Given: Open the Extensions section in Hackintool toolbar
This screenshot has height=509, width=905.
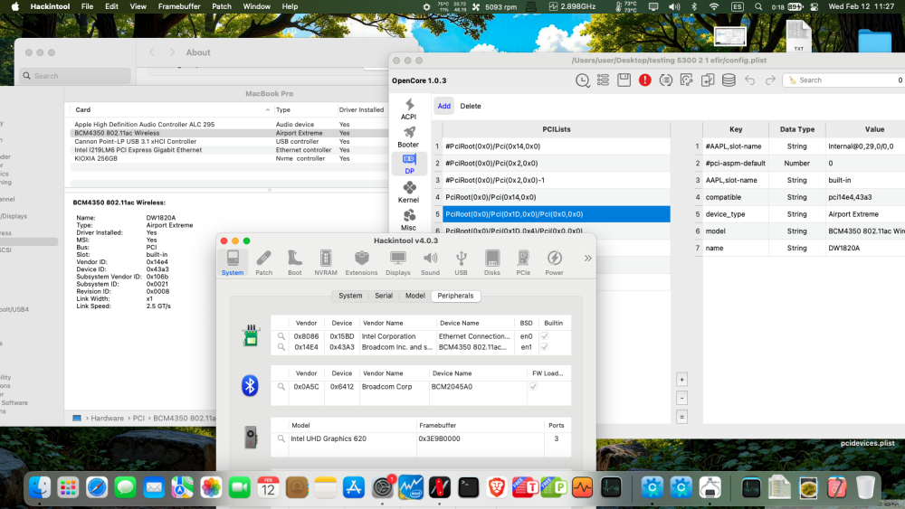Looking at the screenshot, I should point(361,263).
